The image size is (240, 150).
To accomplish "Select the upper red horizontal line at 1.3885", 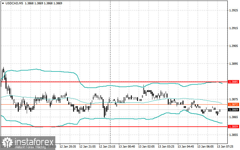I will (x=114, y=82).
